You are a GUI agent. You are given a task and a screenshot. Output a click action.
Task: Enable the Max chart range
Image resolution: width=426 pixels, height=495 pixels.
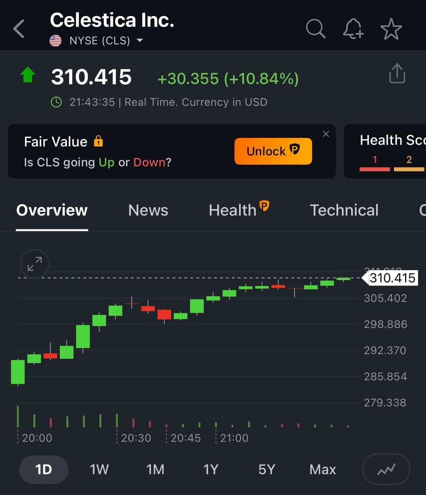323,469
